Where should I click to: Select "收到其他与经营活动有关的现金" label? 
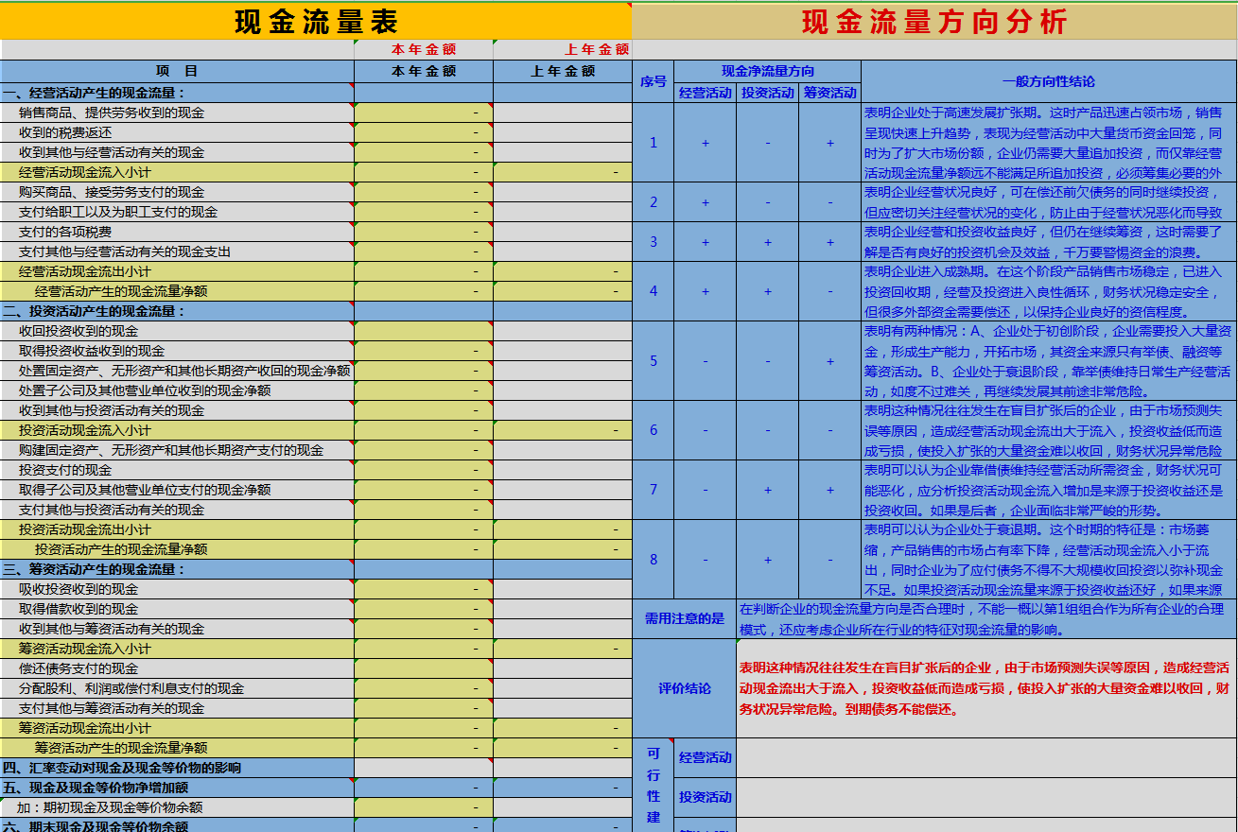pos(112,152)
